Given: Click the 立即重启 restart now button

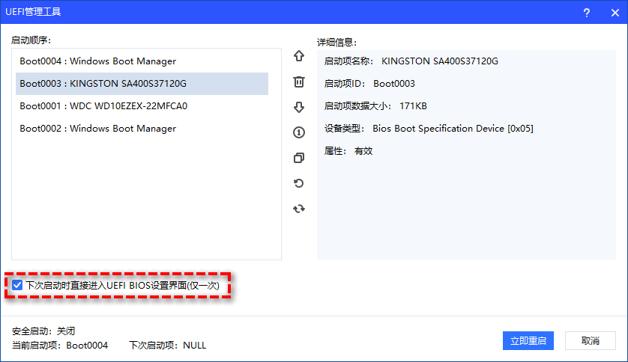Looking at the screenshot, I should point(528,341).
